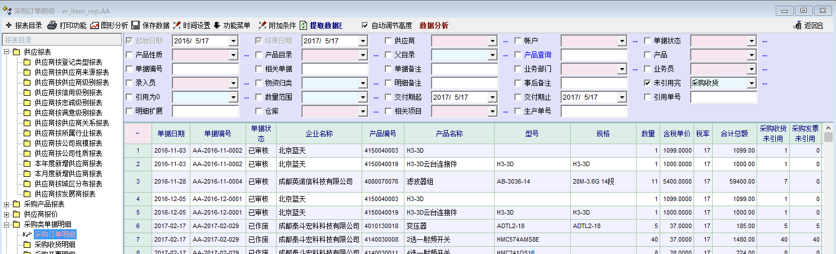Open the 起始日期 date dropdown
Screen dimensions: 836x254
point(233,41)
